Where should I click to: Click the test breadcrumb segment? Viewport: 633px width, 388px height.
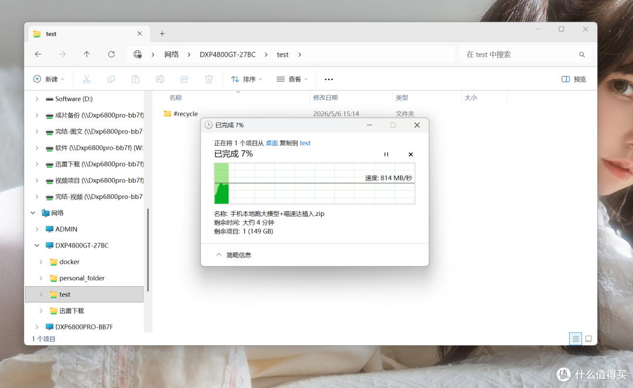(x=283, y=54)
